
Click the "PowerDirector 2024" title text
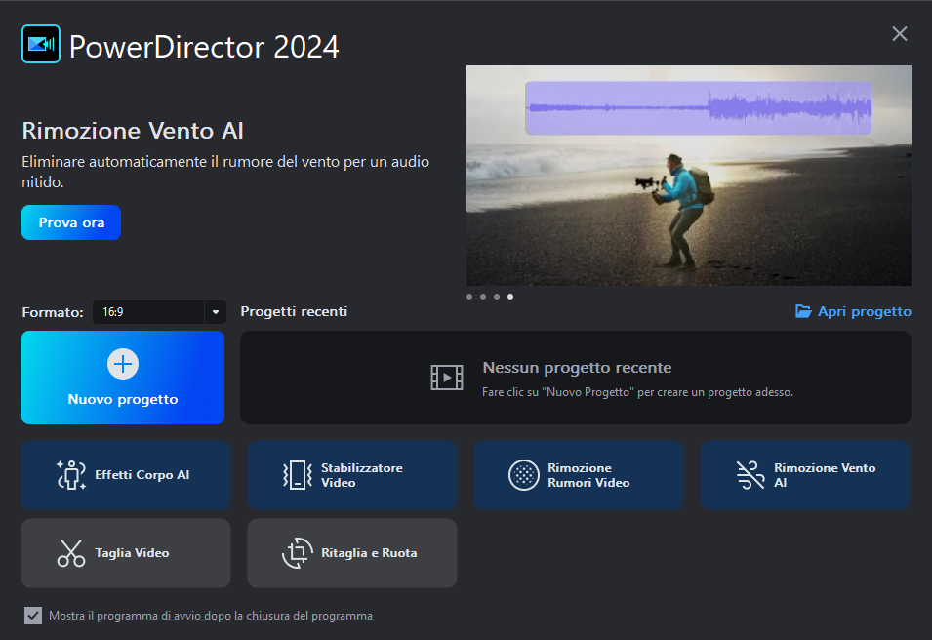[204, 47]
